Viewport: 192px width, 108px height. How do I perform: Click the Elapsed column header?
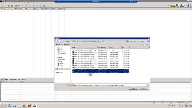click(43, 9)
